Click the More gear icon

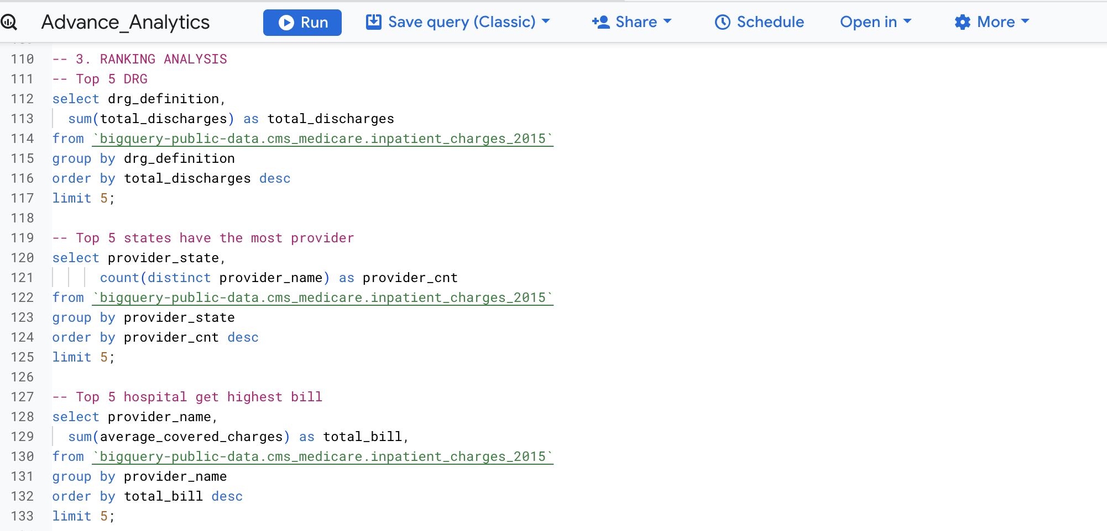(x=962, y=22)
